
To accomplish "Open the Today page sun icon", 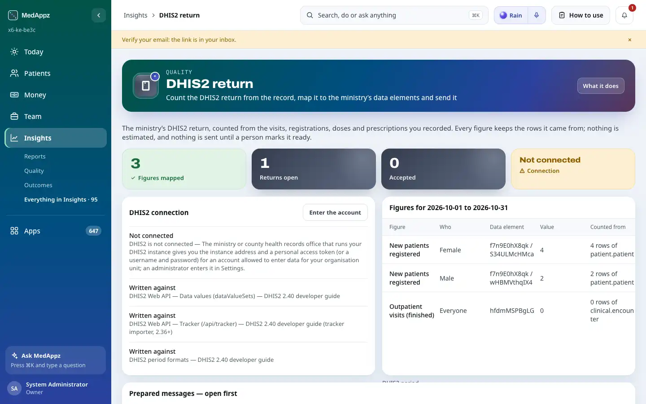I will [x=14, y=52].
